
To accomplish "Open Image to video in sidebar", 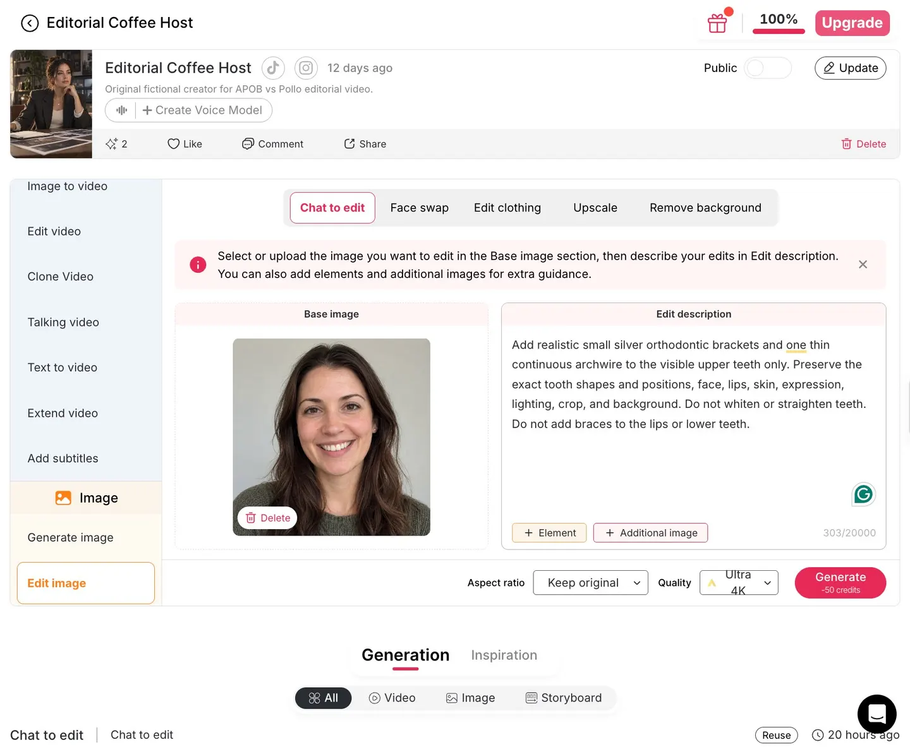I will (68, 186).
